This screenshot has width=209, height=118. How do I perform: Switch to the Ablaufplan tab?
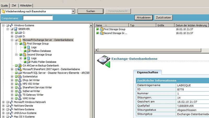click(x=26, y=5)
